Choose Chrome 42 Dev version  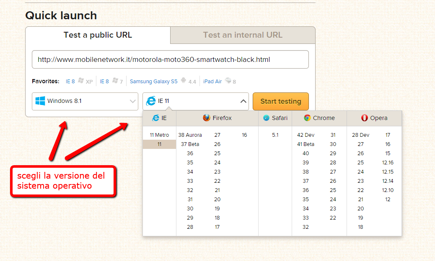[x=306, y=135]
